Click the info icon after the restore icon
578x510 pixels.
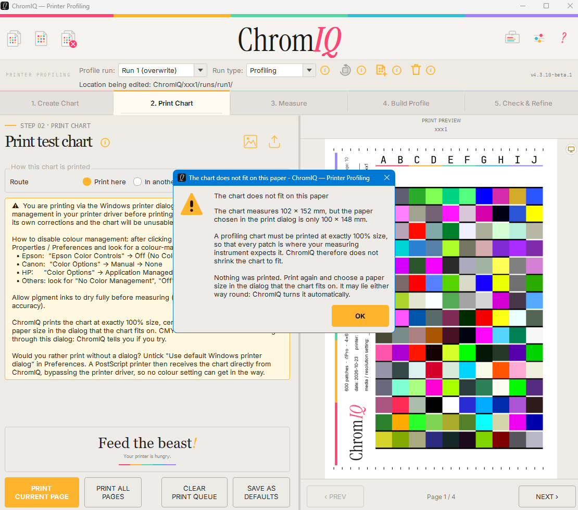pyautogui.click(x=361, y=70)
